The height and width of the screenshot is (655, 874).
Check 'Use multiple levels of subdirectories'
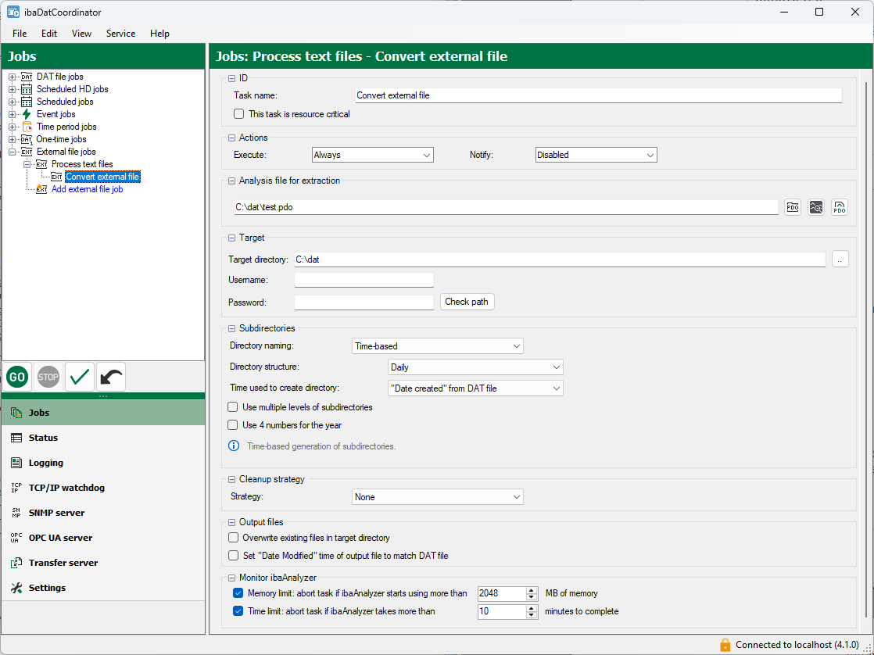coord(233,407)
